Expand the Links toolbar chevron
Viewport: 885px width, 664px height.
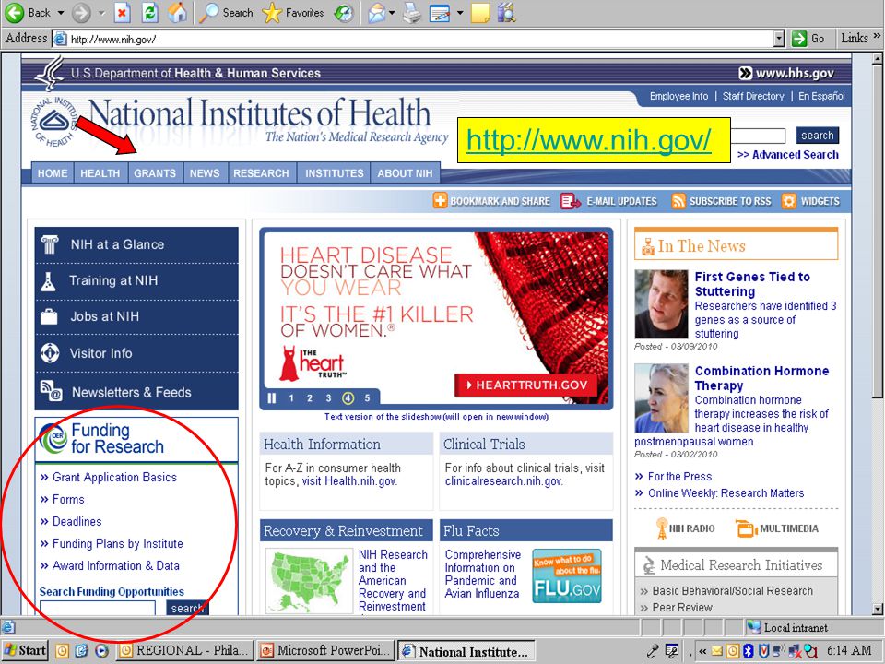click(877, 36)
